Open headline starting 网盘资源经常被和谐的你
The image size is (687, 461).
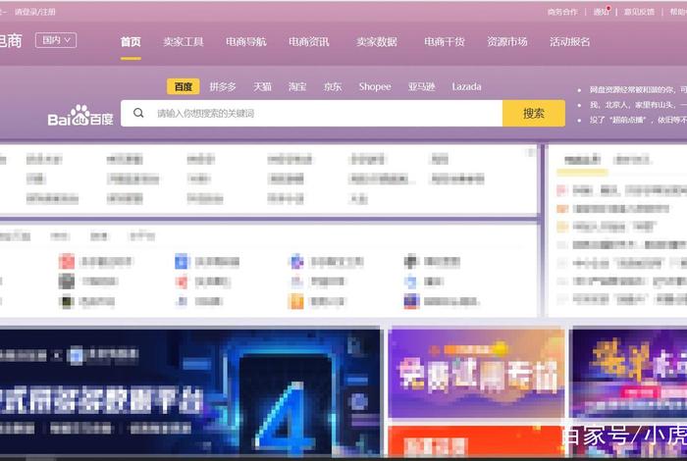tap(638, 90)
